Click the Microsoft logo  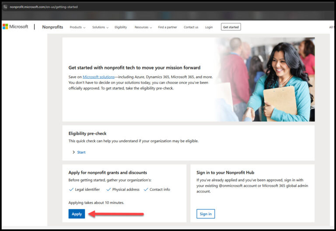tap(15, 27)
